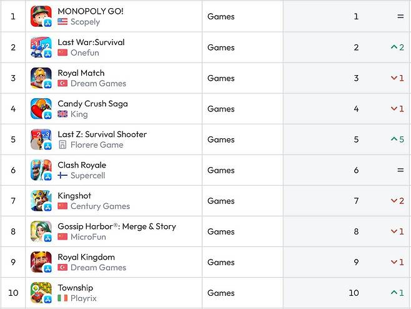Open the Candy Crush Saga title link

[x=92, y=103]
